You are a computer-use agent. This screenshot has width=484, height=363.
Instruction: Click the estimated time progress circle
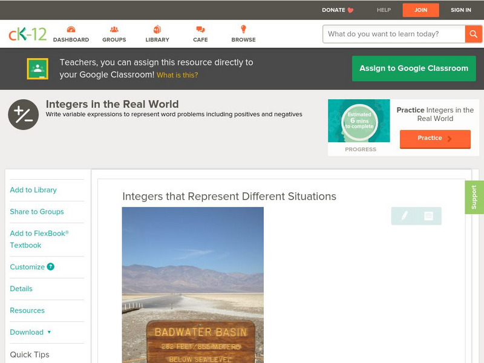(359, 121)
